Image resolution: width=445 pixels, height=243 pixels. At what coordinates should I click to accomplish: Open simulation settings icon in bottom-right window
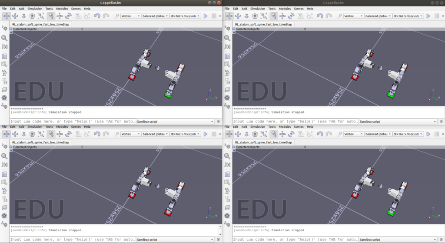(x=227, y=146)
